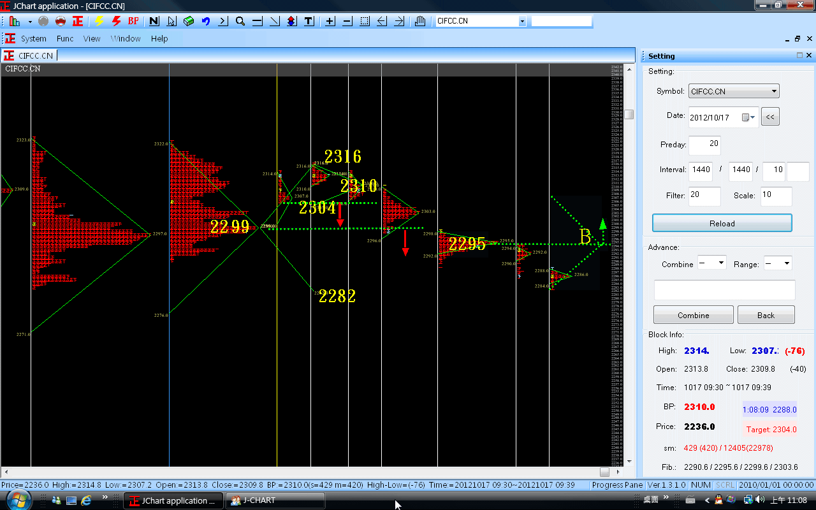Click the Target: 2304.0 text
Screen dimensions: 816x510
pyautogui.click(x=771, y=429)
